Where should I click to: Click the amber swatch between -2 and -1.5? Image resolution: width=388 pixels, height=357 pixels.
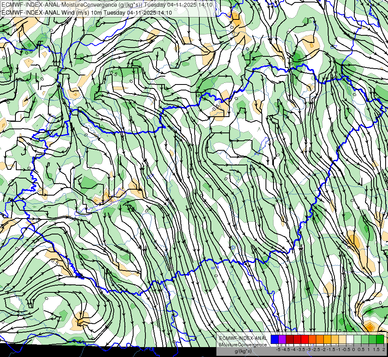(x=327, y=339)
